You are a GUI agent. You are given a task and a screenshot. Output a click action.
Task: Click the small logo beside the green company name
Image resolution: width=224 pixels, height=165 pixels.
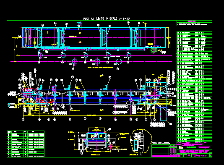(x=181, y=147)
